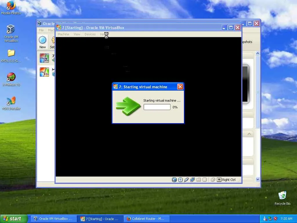Screen dimensions: 297x223
Task: Open the KM76.5.5-G folder on desktop
Action: (11, 56)
